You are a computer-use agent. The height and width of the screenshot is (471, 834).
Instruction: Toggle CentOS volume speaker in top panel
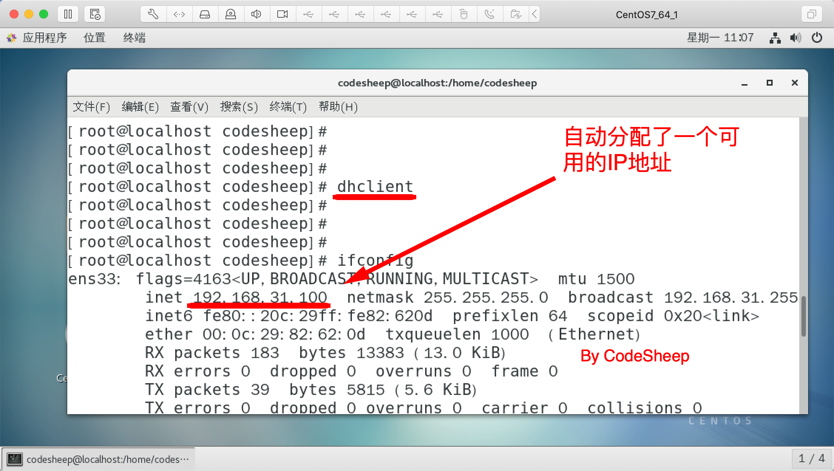click(795, 38)
